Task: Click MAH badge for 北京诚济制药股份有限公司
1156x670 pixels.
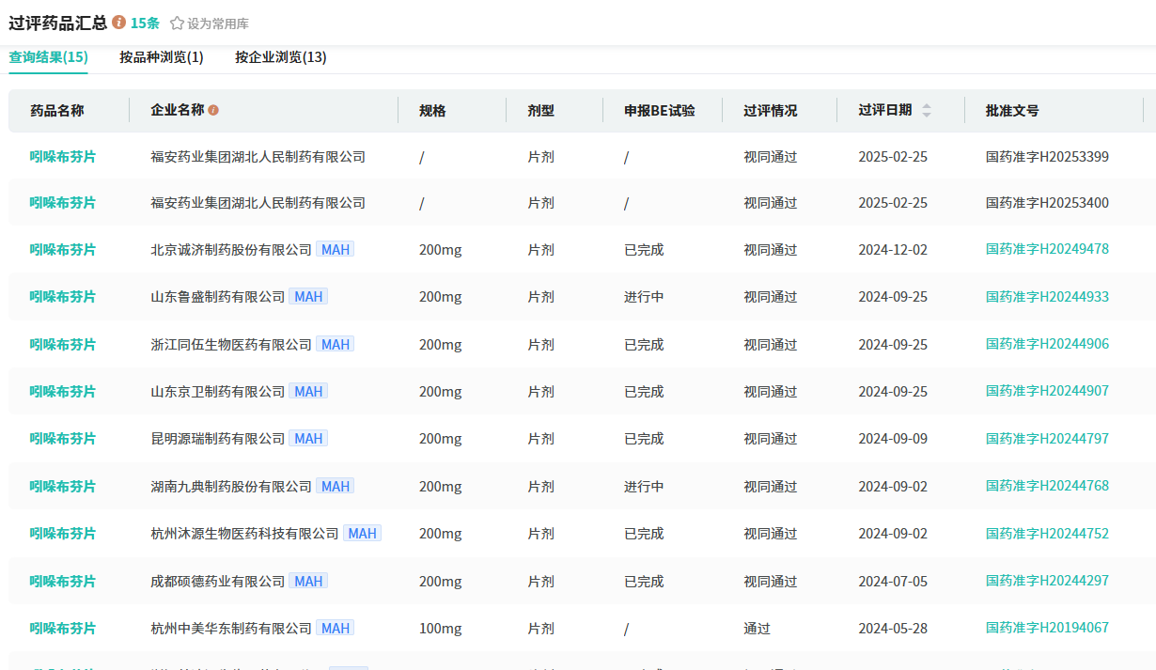Action: 336,250
